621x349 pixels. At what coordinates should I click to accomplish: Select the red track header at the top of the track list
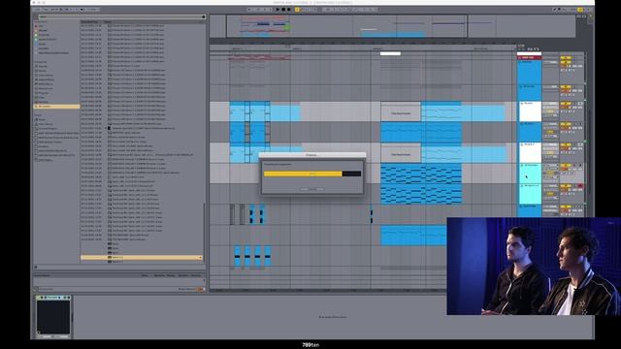click(x=529, y=58)
